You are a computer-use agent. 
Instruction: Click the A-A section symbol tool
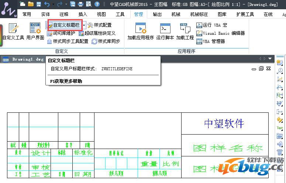point(279,112)
